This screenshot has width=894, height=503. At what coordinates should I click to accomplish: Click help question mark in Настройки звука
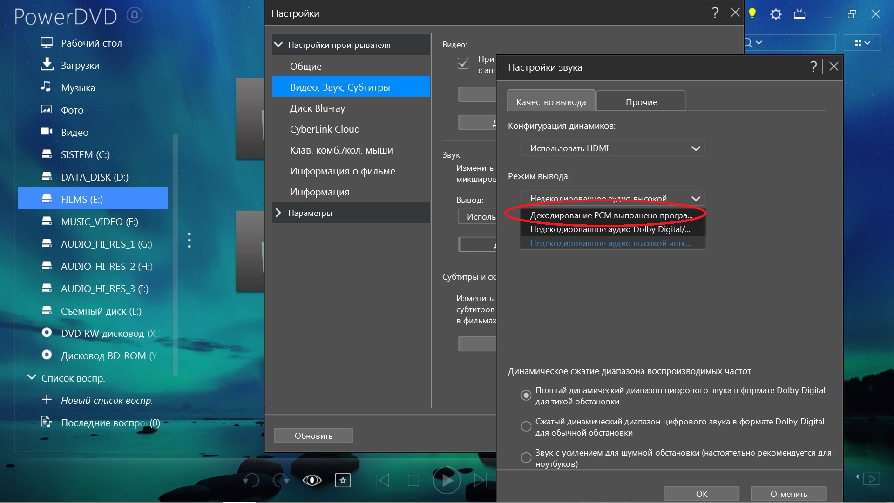[813, 67]
